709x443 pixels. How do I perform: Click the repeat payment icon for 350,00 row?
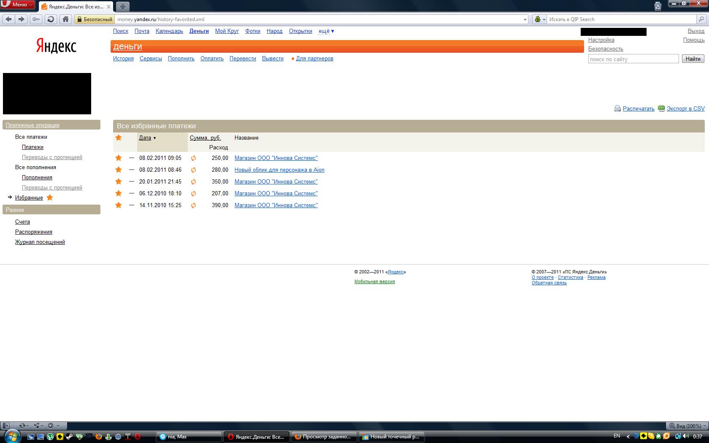tap(193, 182)
